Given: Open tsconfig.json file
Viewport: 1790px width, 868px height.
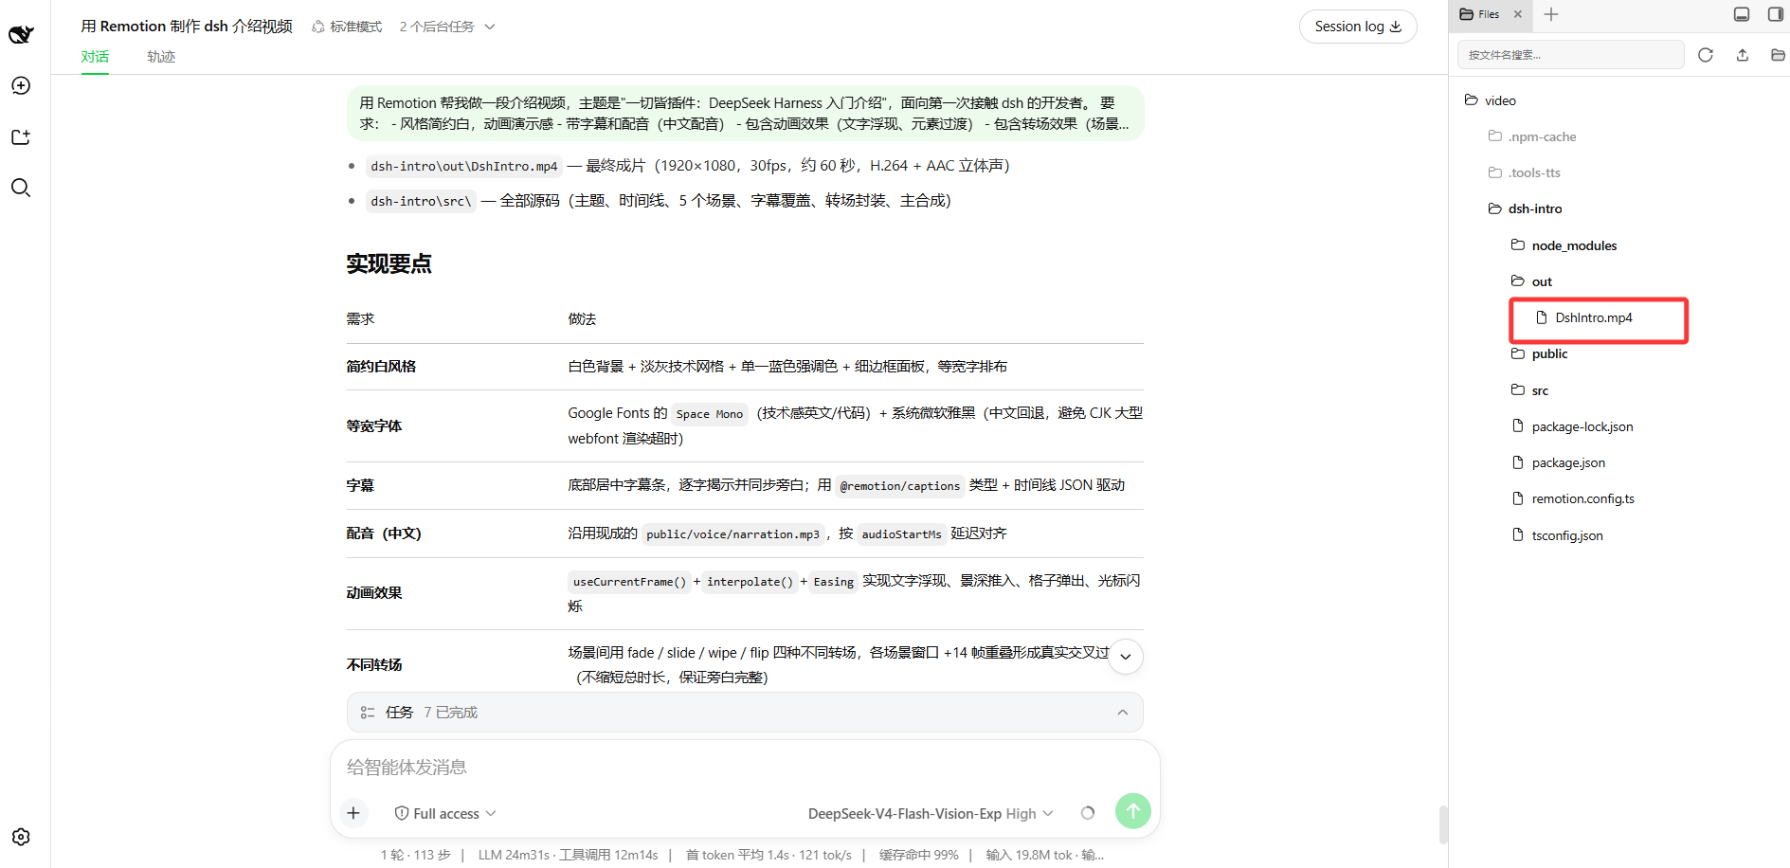Looking at the screenshot, I should [x=1557, y=535].
